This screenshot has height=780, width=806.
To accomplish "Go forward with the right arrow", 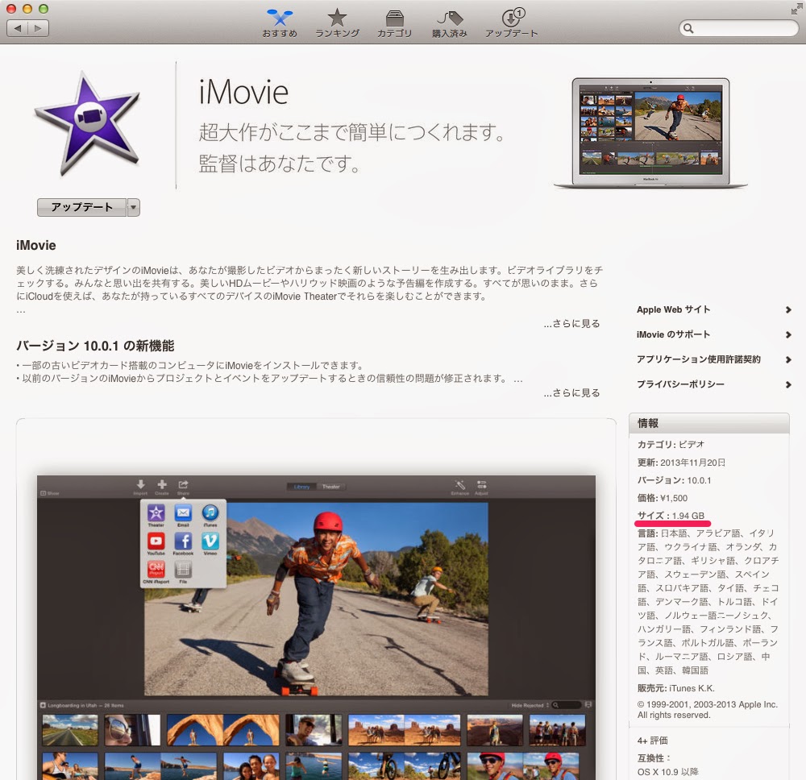I will click(x=39, y=28).
